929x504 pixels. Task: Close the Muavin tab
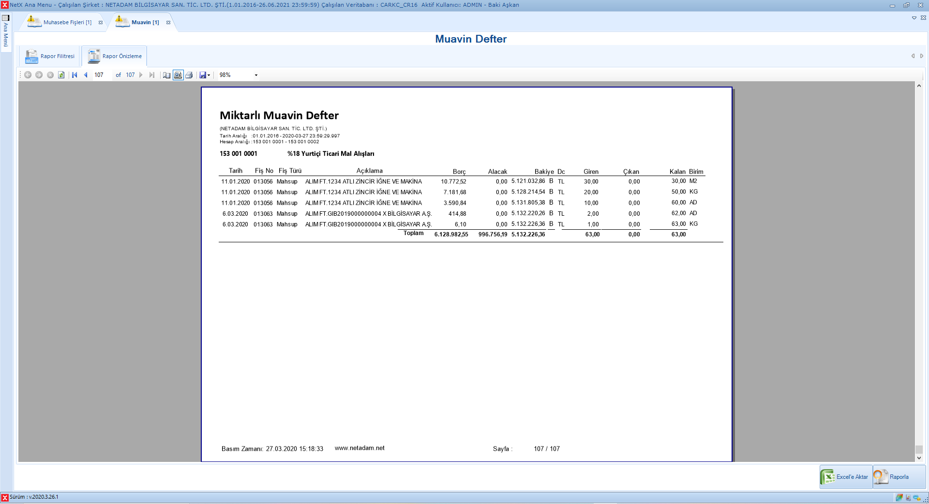click(x=168, y=23)
